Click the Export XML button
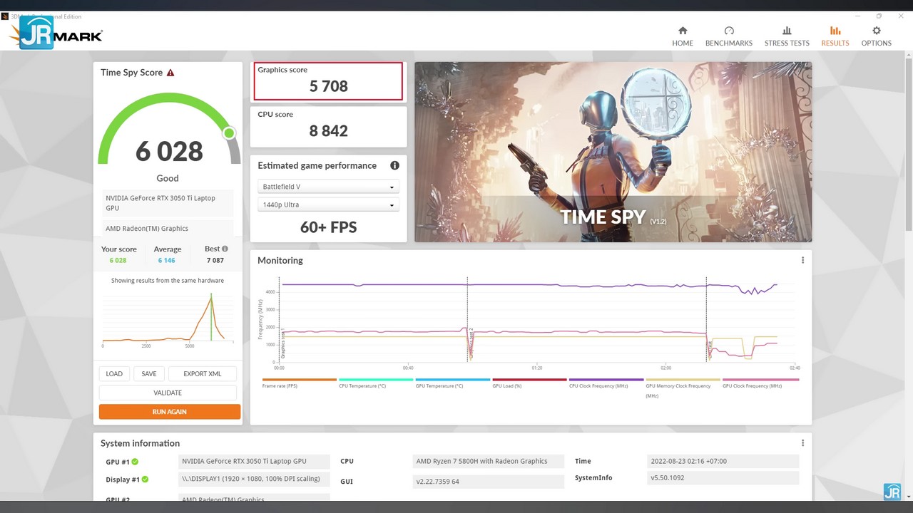This screenshot has width=913, height=513. coord(202,373)
